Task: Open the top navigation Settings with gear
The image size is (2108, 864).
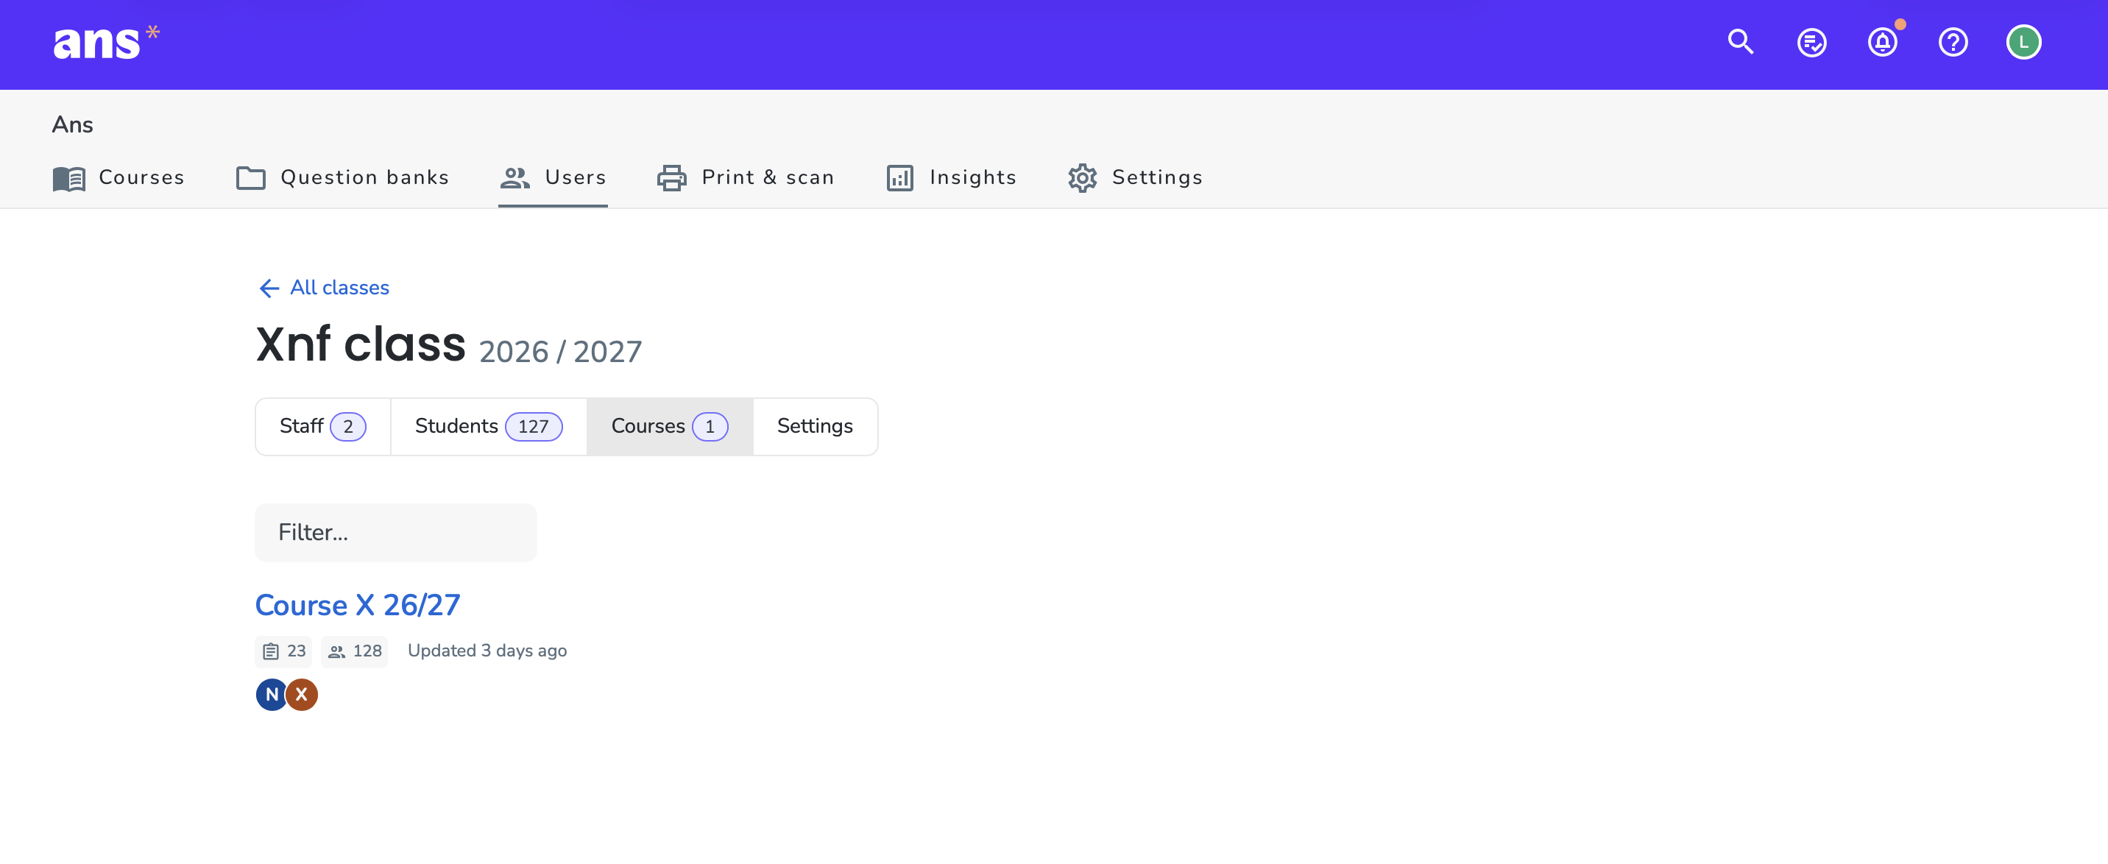Action: [1135, 177]
